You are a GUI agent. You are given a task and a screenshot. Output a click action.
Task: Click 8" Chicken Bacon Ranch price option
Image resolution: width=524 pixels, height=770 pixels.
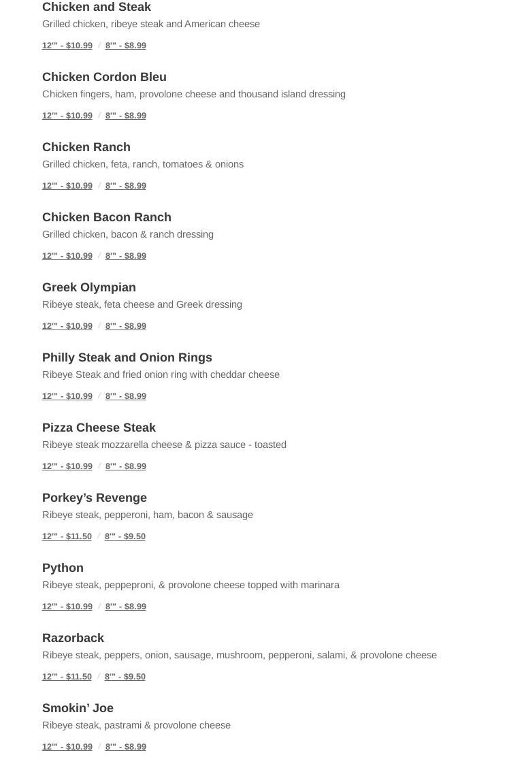point(126,256)
